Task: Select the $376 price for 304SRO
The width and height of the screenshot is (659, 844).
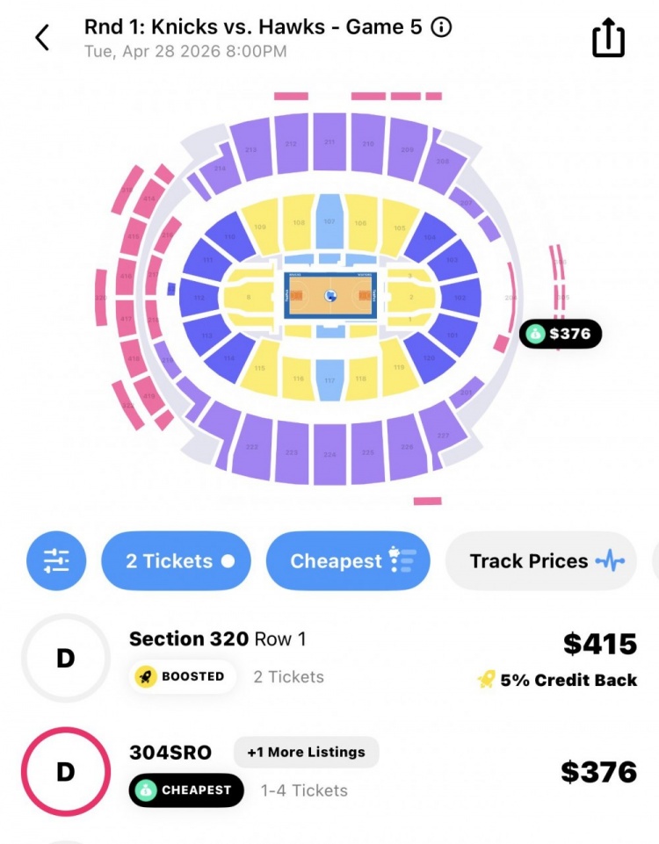Action: click(598, 772)
